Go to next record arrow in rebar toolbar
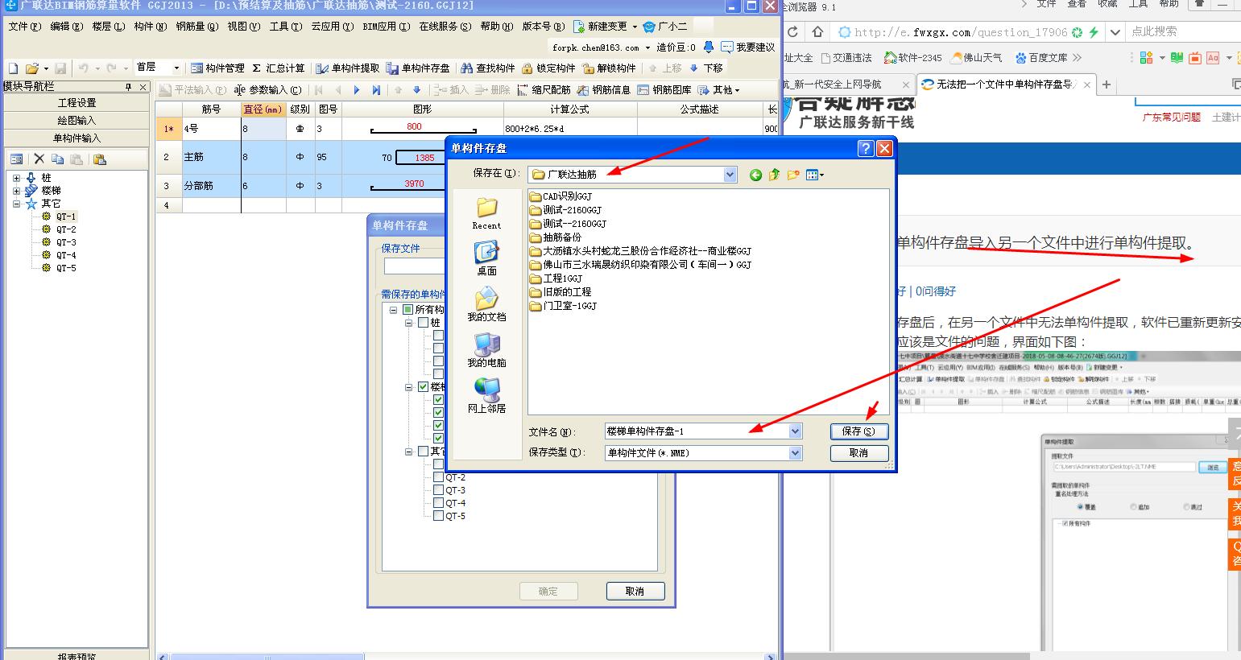 click(x=357, y=90)
